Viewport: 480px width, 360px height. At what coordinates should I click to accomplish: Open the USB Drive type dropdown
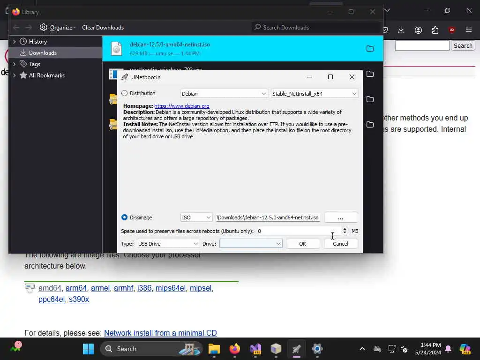coord(168,244)
